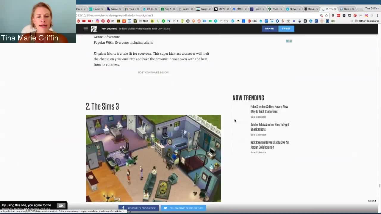Close the bottom banner via CLOSE
This screenshot has height=214, width=381.
[x=372, y=201]
